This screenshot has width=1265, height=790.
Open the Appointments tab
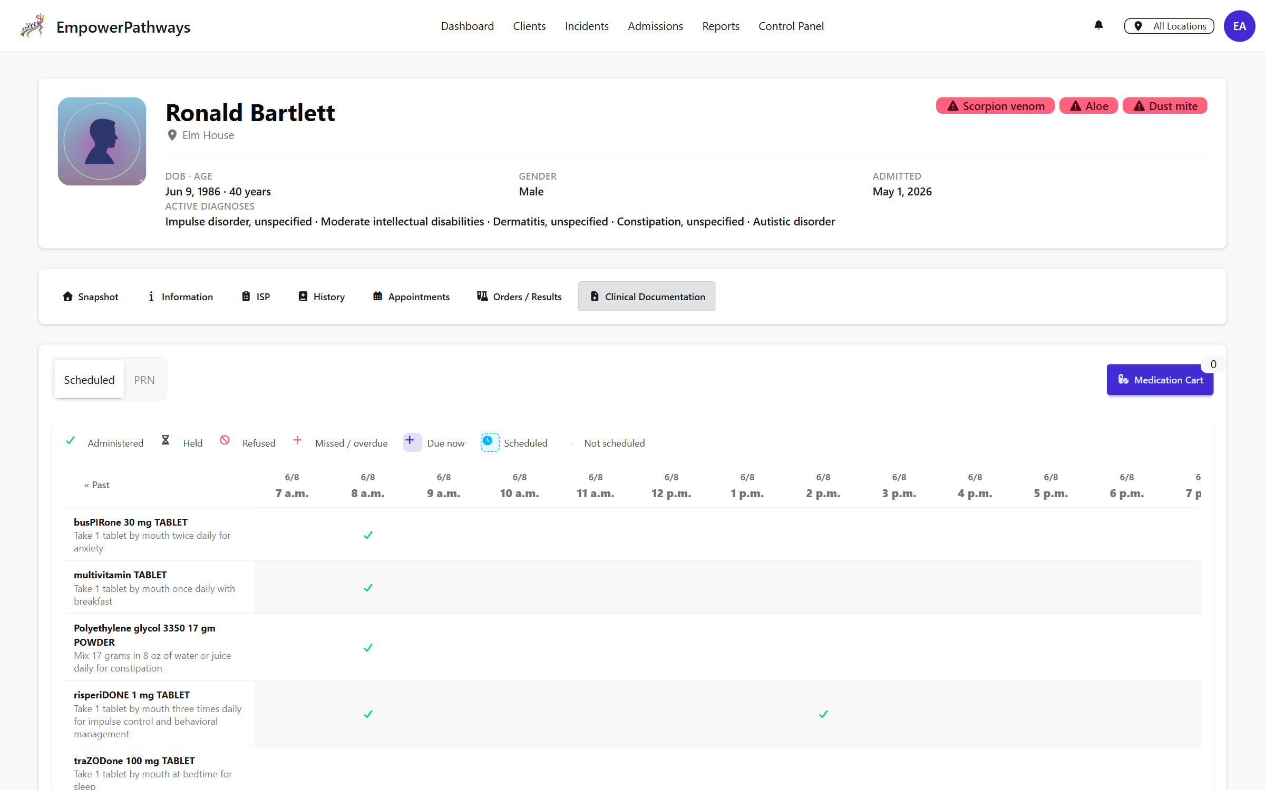(x=411, y=297)
